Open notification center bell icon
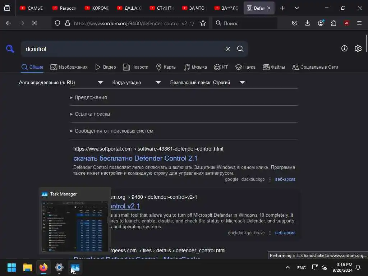The image size is (368, 276). click(x=358, y=267)
